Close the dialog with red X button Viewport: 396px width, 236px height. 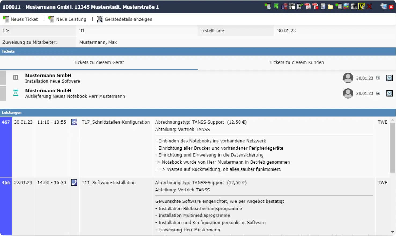[391, 7]
